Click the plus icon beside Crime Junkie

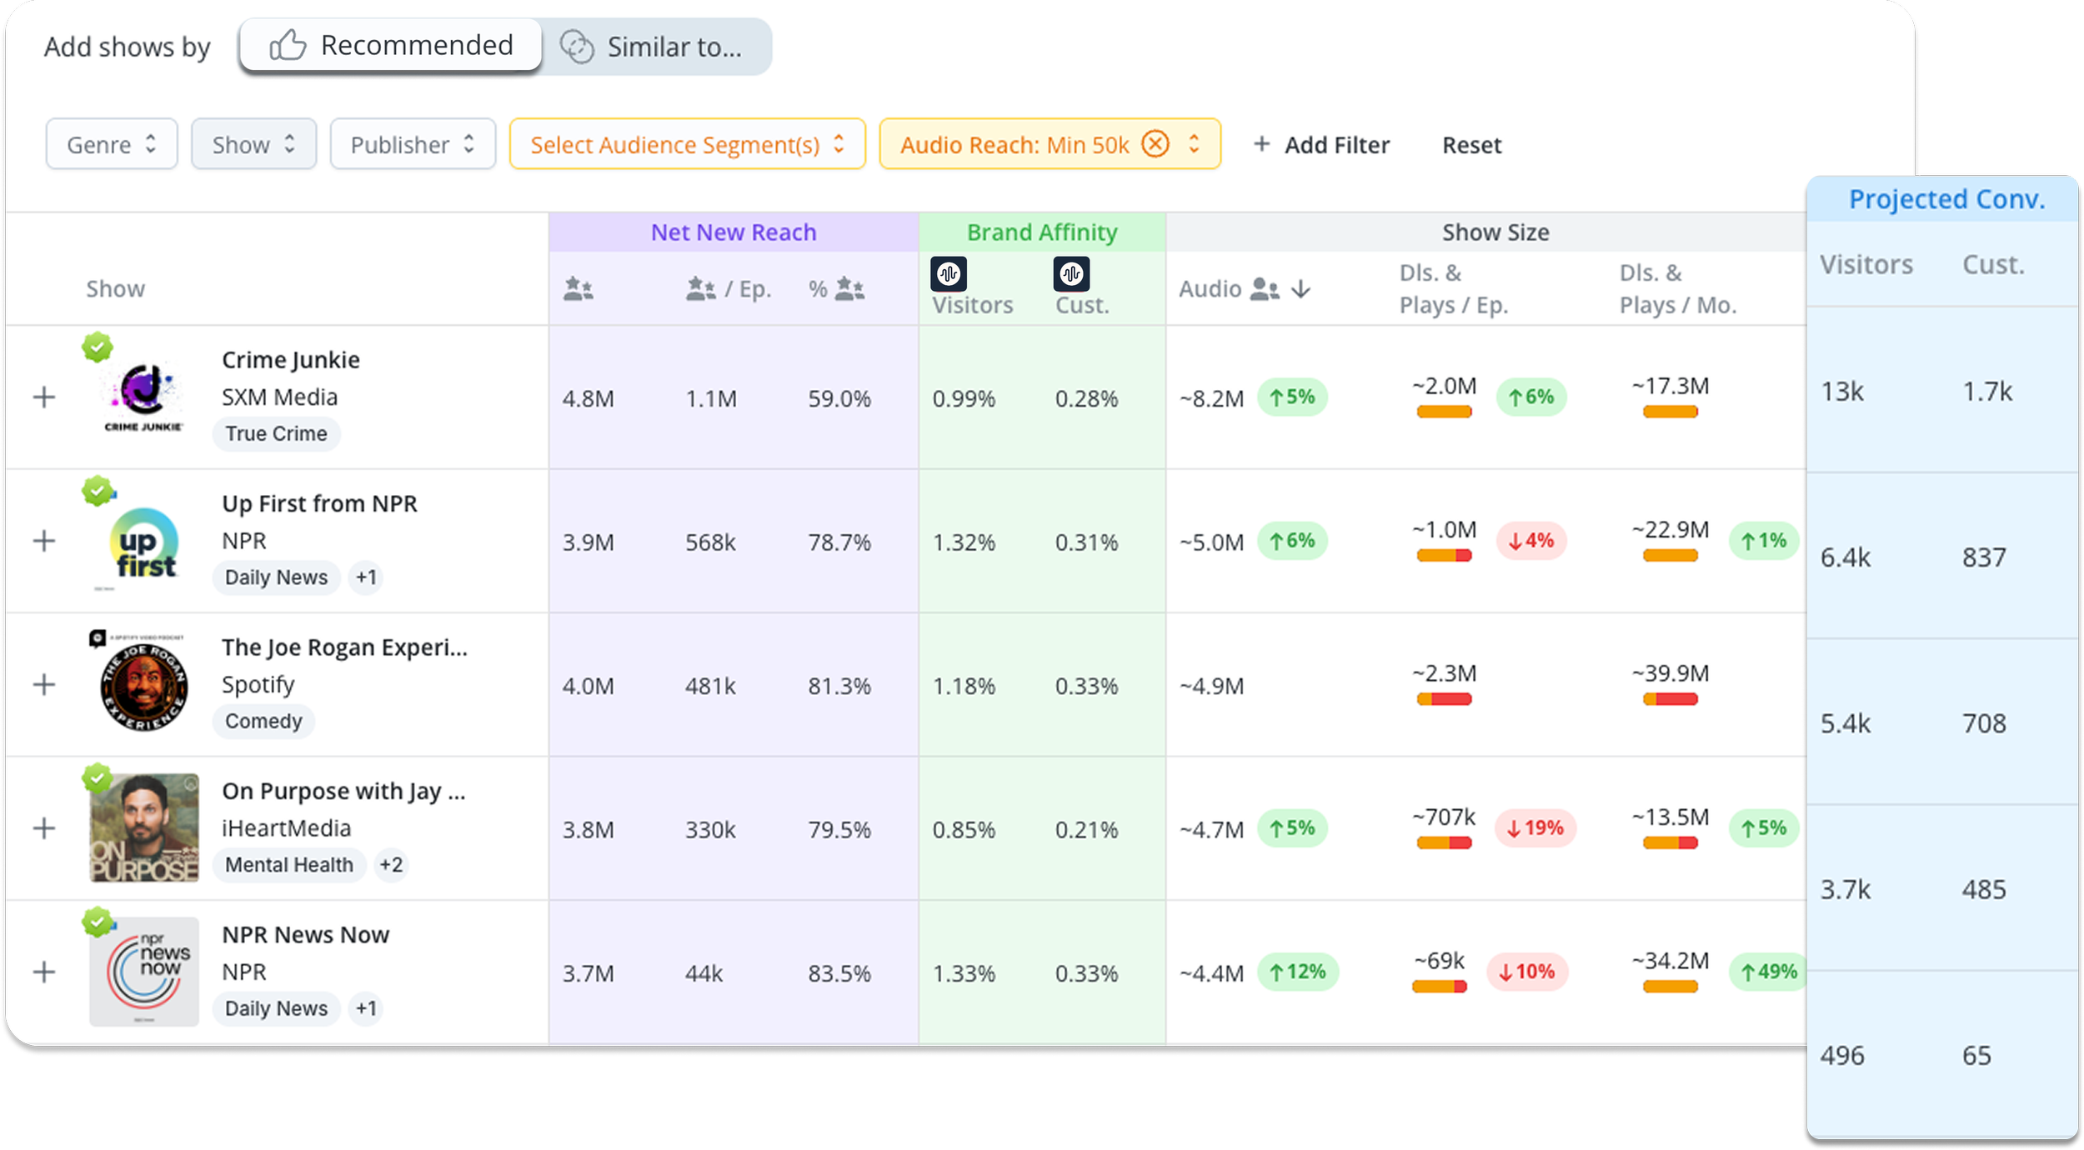44,397
